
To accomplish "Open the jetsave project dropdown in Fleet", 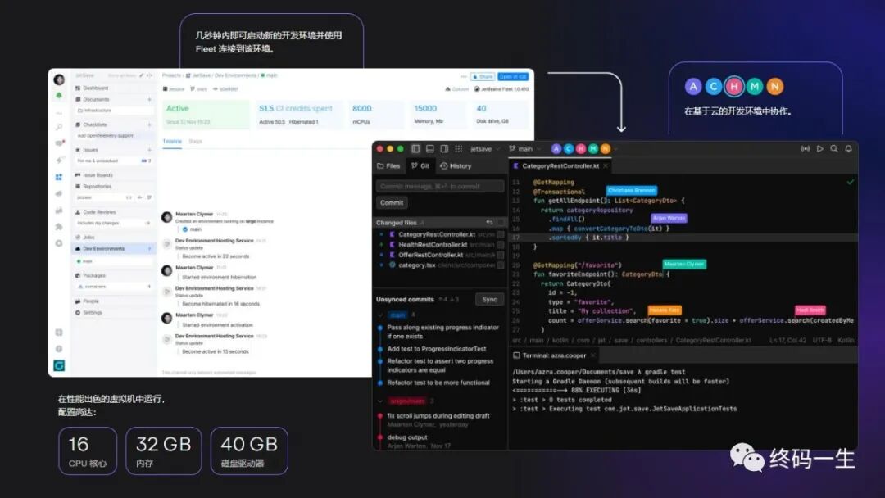I will tap(485, 149).
